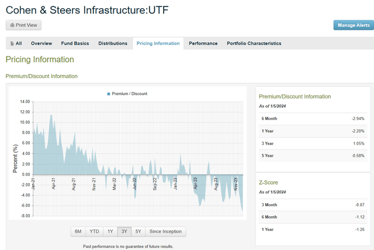Click the Print View button
This screenshot has height=250, width=374.
pos(23,25)
